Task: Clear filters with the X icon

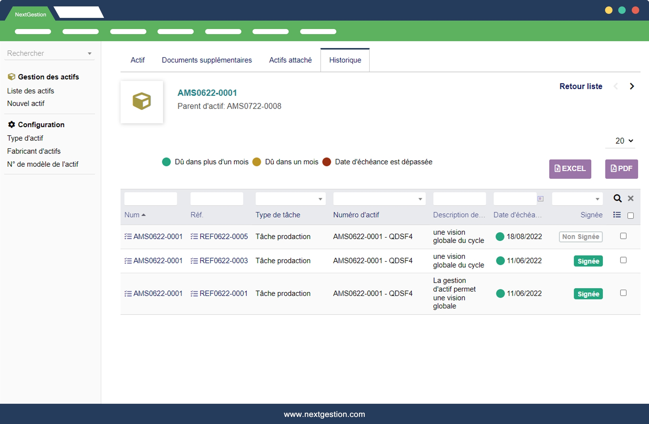Action: pyautogui.click(x=630, y=198)
